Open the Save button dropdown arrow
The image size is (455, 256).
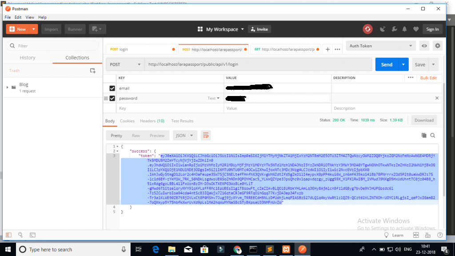pyautogui.click(x=433, y=64)
